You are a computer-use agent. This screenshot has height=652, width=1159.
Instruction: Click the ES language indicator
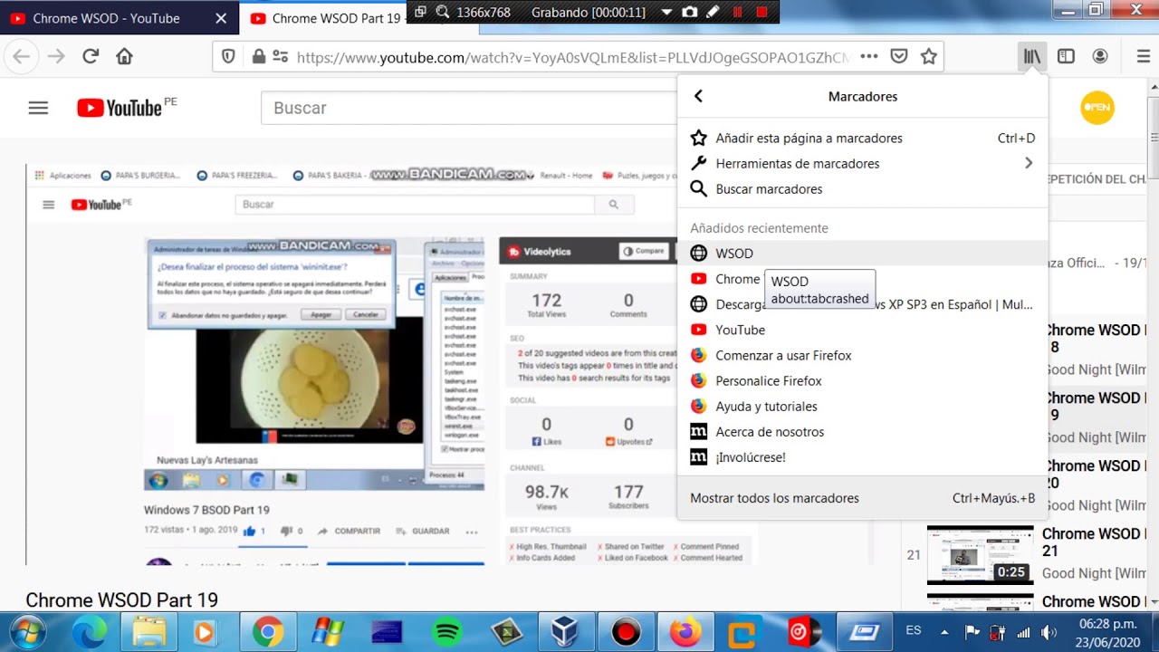pos(914,630)
